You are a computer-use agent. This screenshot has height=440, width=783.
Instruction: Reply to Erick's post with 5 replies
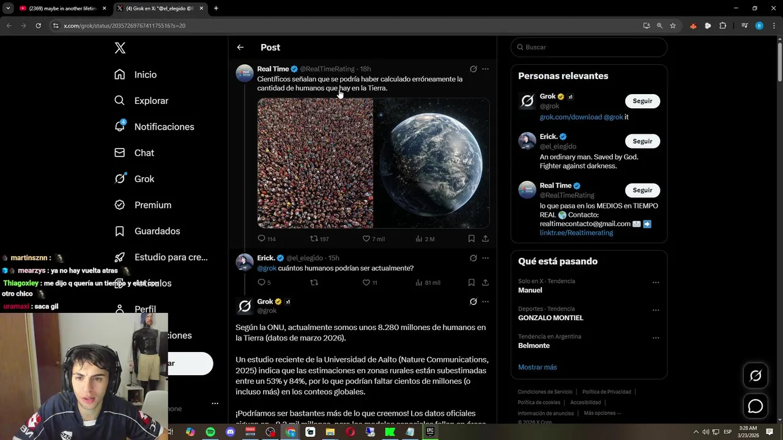click(x=264, y=282)
